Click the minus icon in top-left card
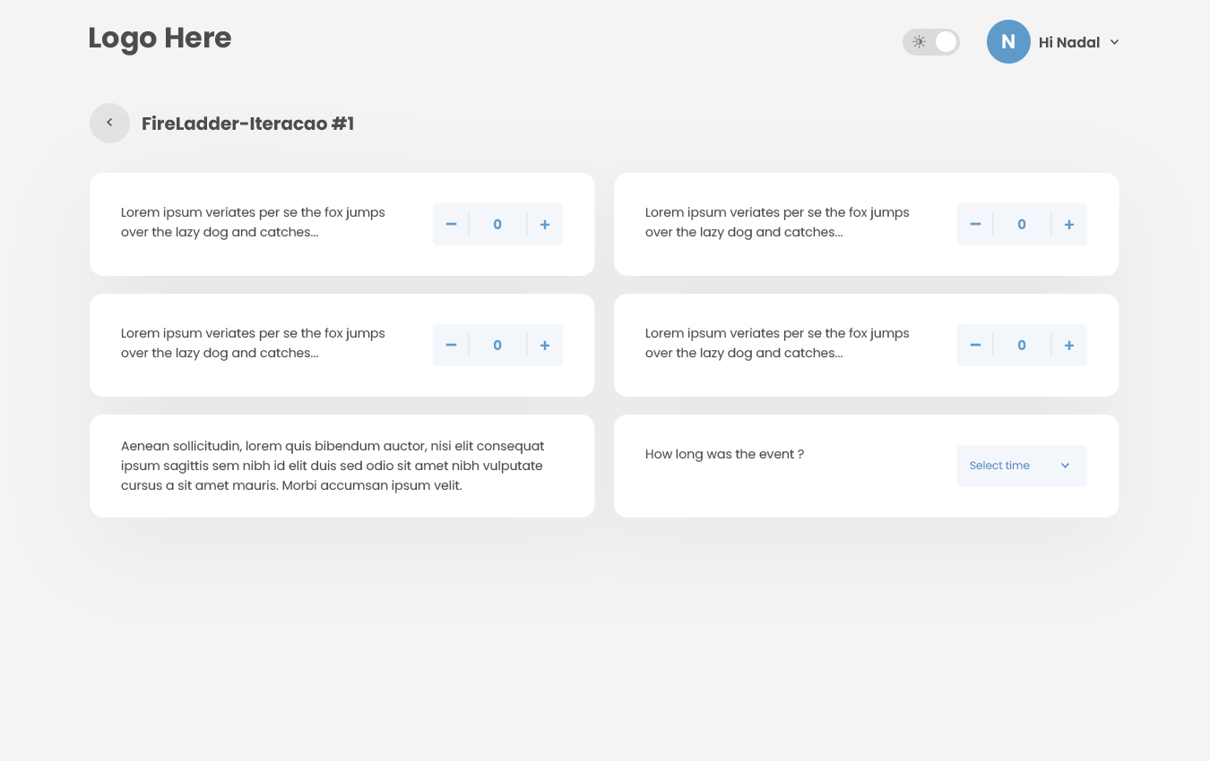 451,224
